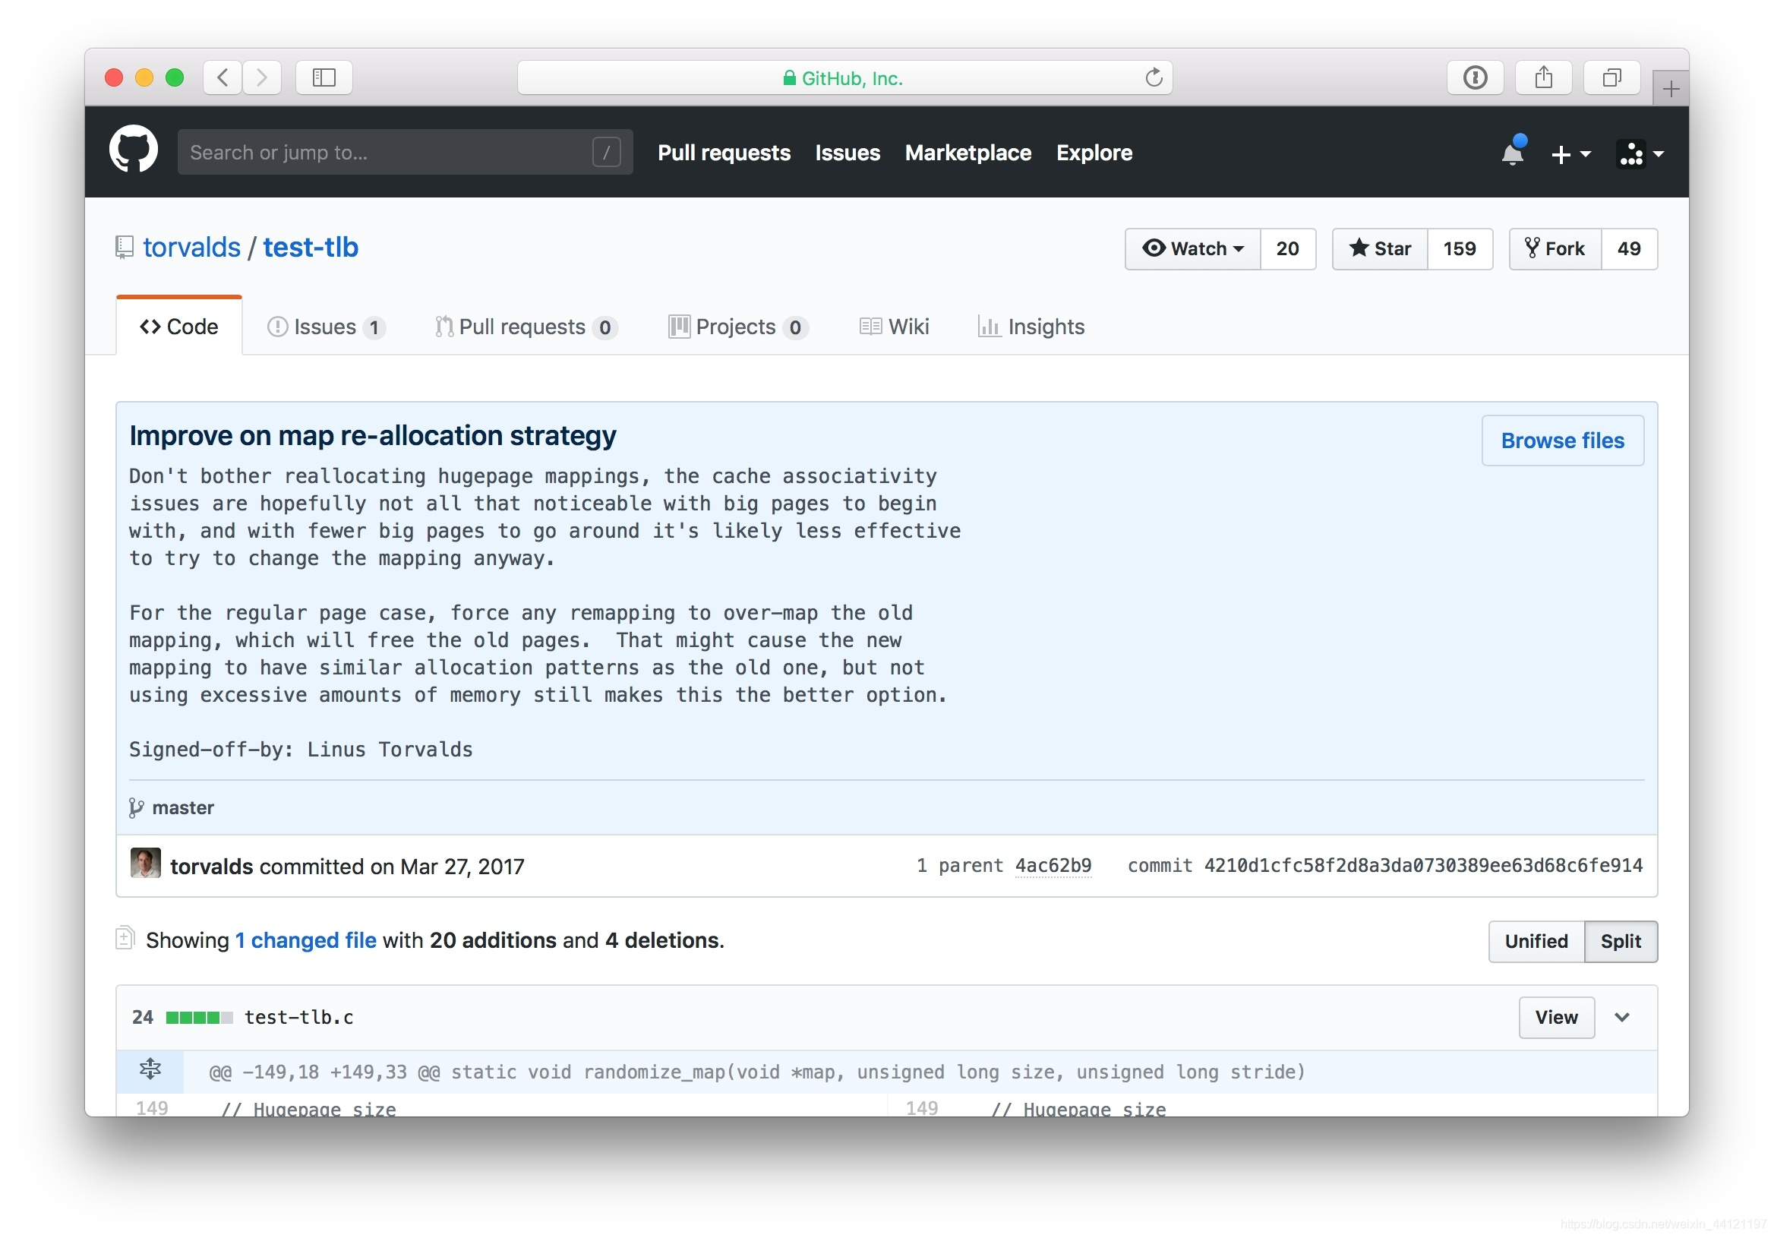Open the Issues repository tab

click(x=325, y=327)
